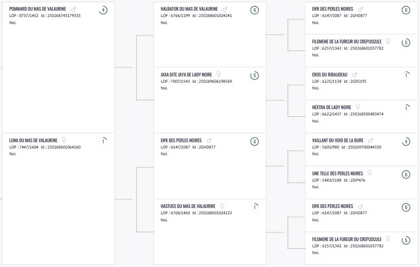The height and width of the screenshot is (267, 420).
Task: Click the circled 1 badge on Hastuce du Mas de Valaurine
Action: 254,207
